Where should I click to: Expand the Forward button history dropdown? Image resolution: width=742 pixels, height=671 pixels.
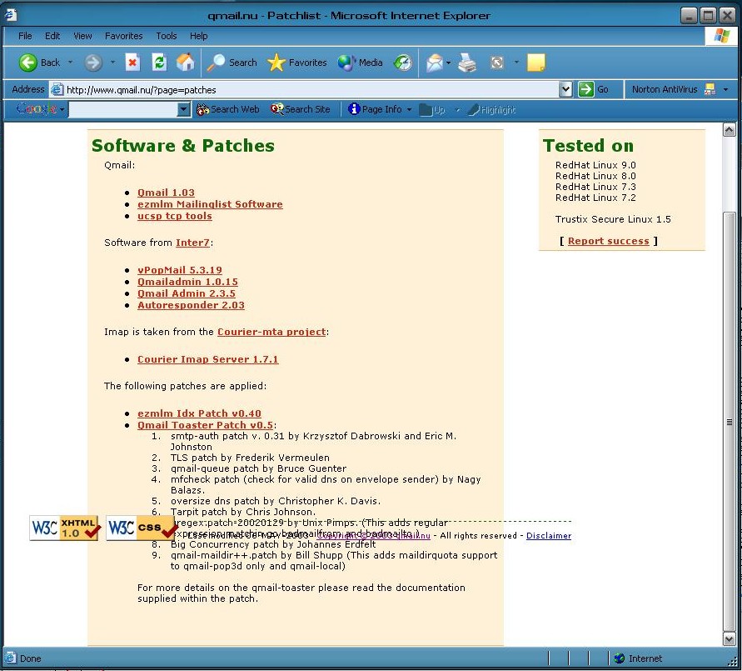112,63
